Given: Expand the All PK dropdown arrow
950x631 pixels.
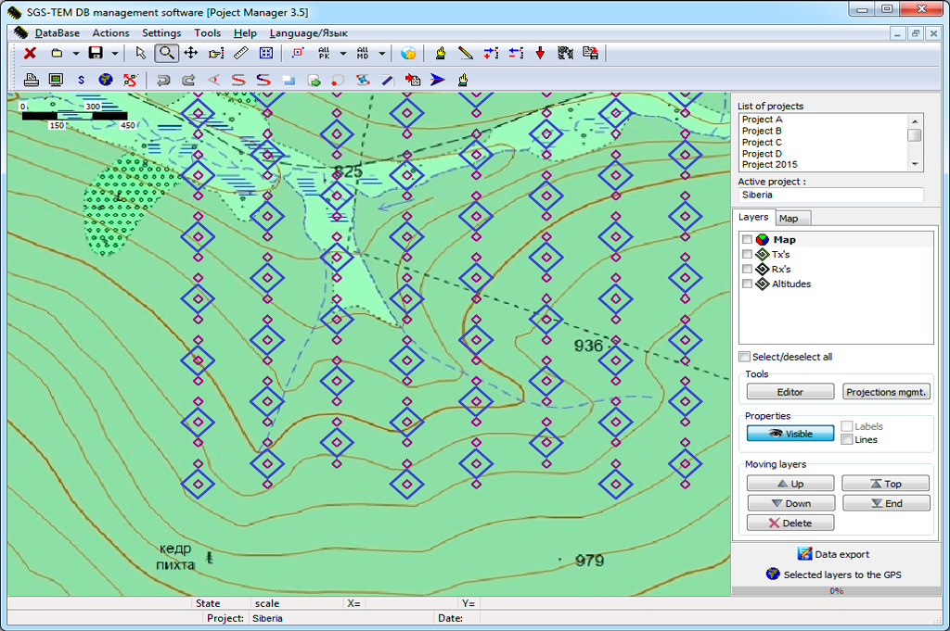Looking at the screenshot, I should [343, 53].
